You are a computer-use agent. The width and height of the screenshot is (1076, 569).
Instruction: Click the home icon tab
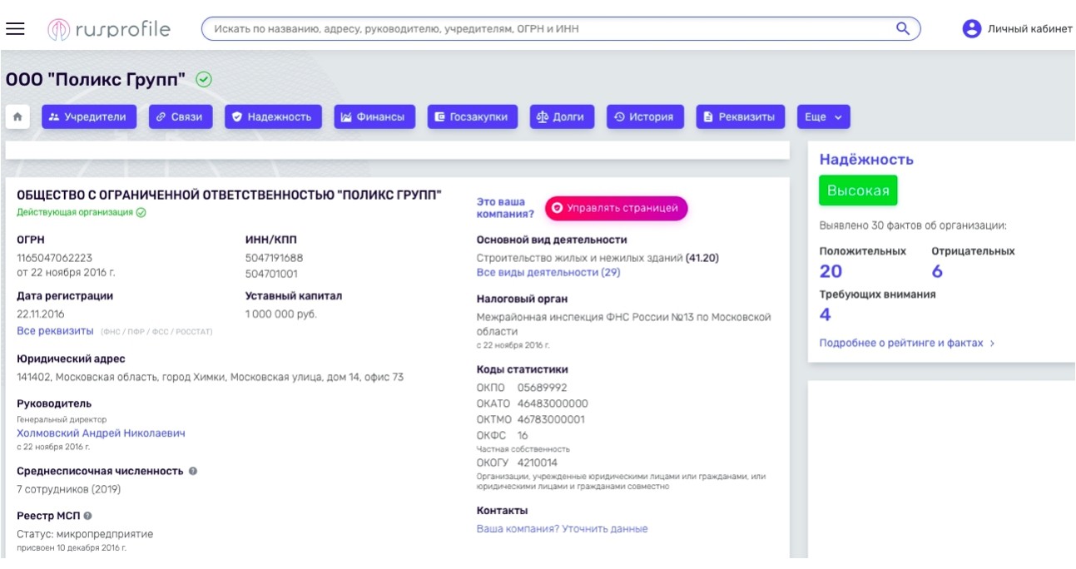tap(18, 117)
